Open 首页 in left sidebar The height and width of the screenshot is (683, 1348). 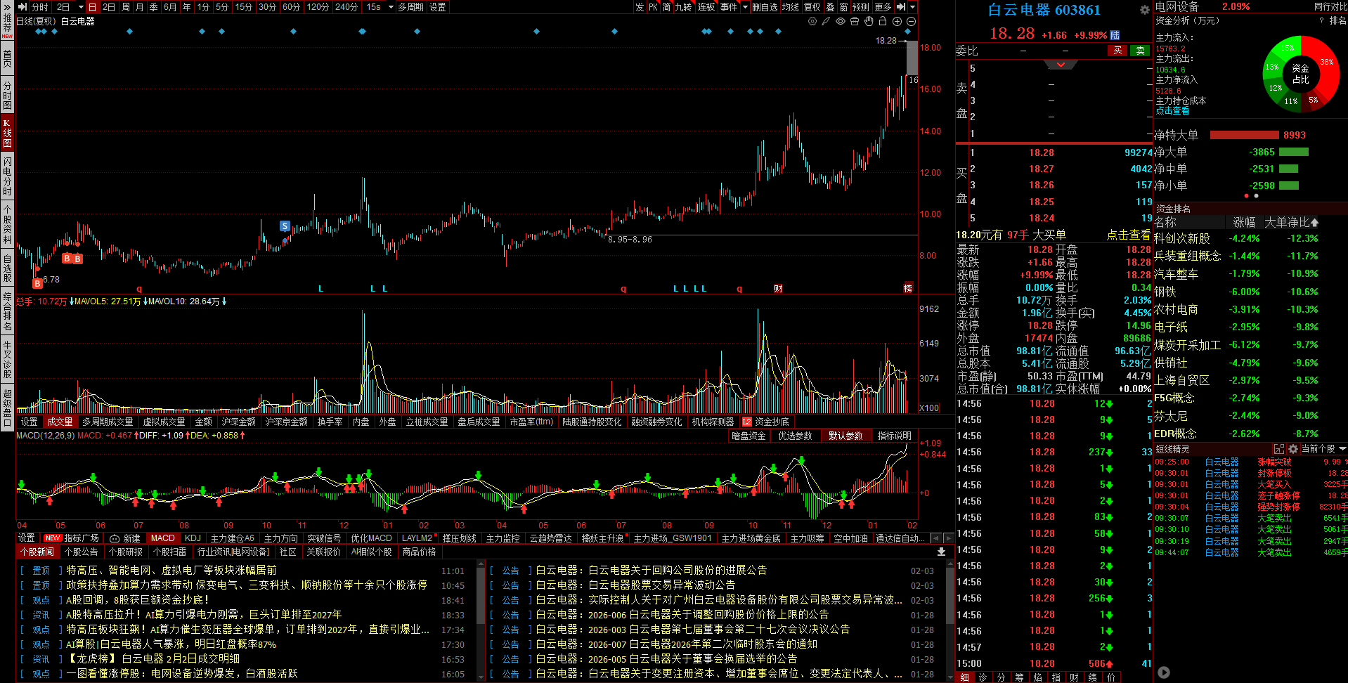[x=7, y=58]
